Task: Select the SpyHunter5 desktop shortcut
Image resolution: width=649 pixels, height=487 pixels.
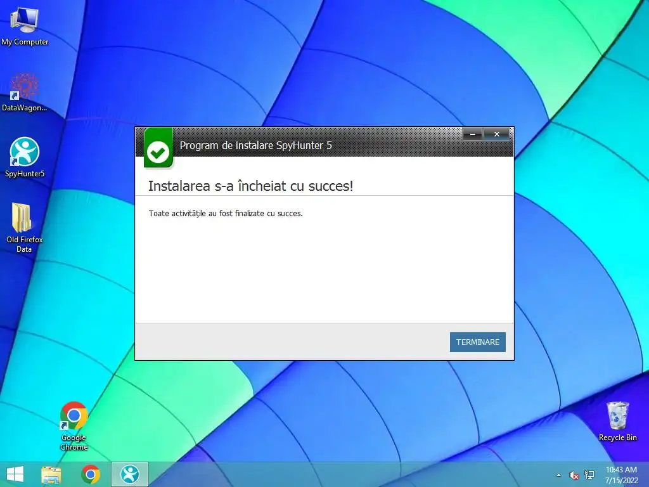Action: pyautogui.click(x=25, y=157)
